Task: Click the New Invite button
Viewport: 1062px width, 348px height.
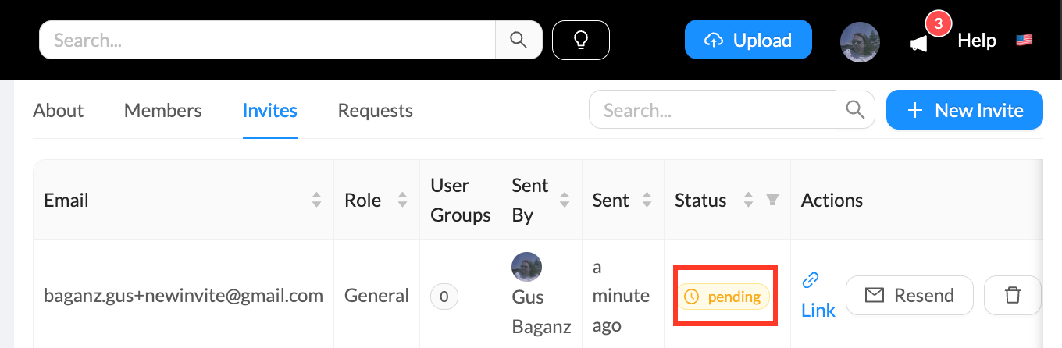Action: tap(964, 110)
